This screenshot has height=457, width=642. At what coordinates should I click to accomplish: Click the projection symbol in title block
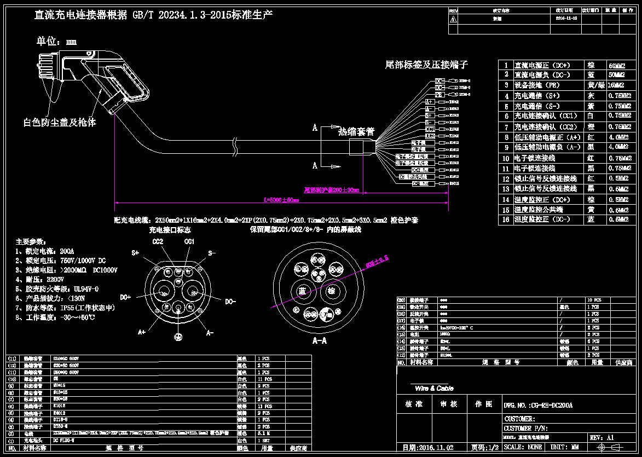coord(610,448)
